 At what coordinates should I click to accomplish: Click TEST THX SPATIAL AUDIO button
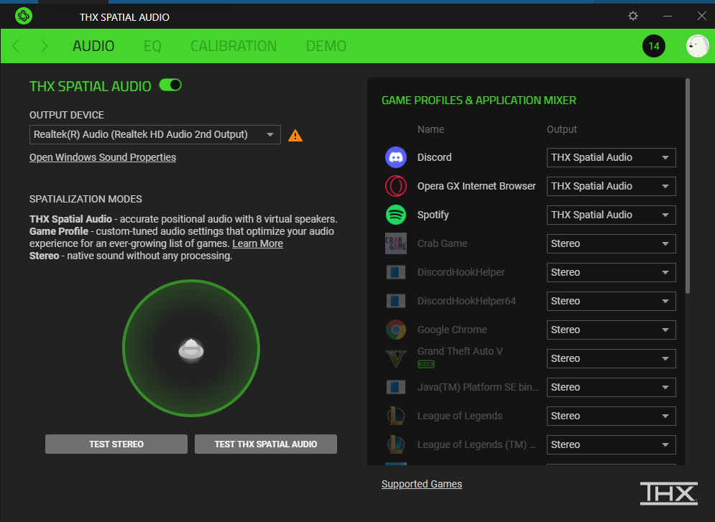pyautogui.click(x=266, y=444)
